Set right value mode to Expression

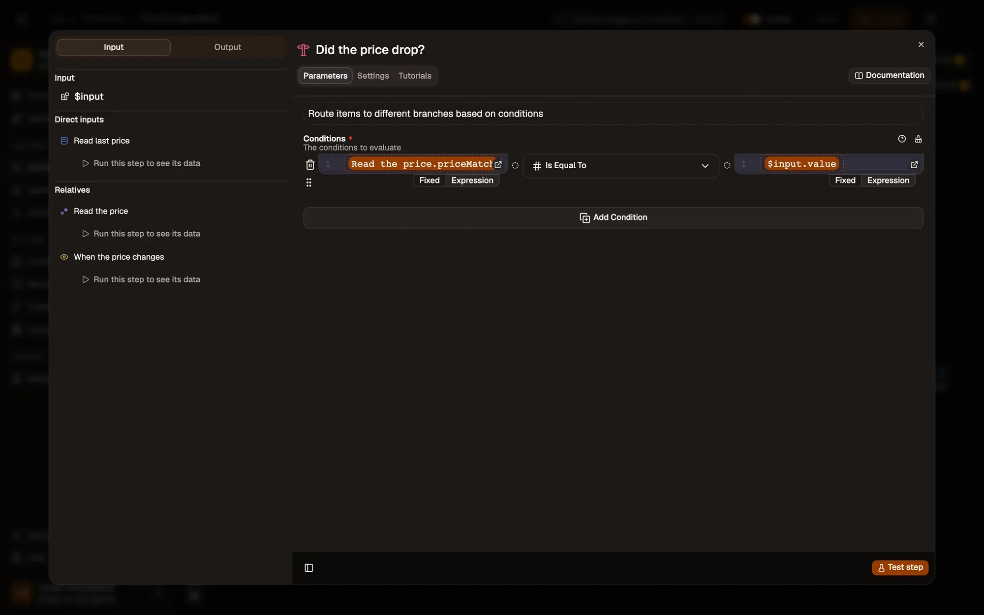pyautogui.click(x=888, y=181)
